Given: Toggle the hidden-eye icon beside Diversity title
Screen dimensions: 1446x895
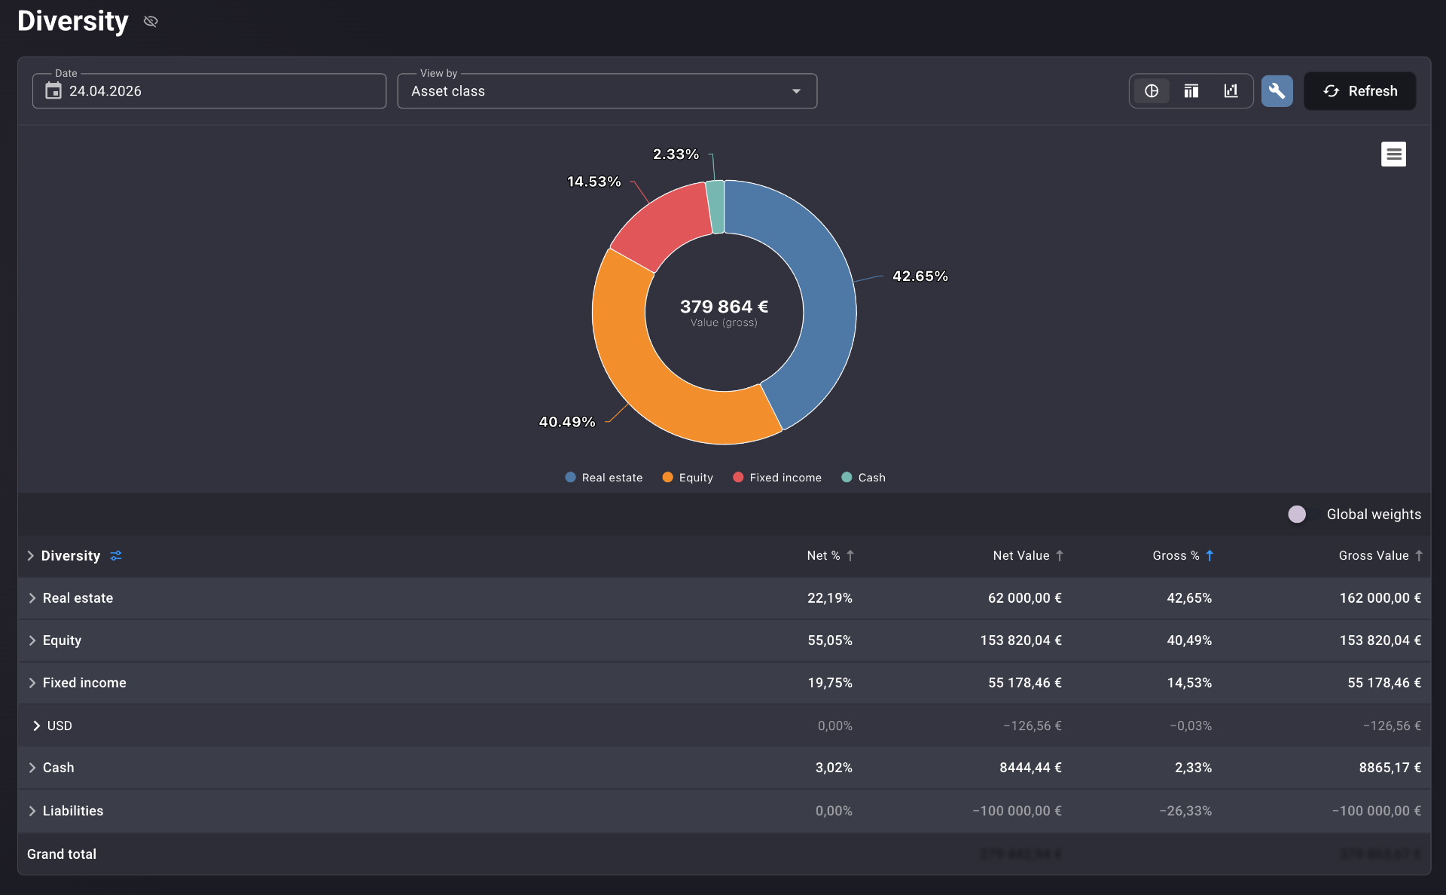Looking at the screenshot, I should point(151,21).
